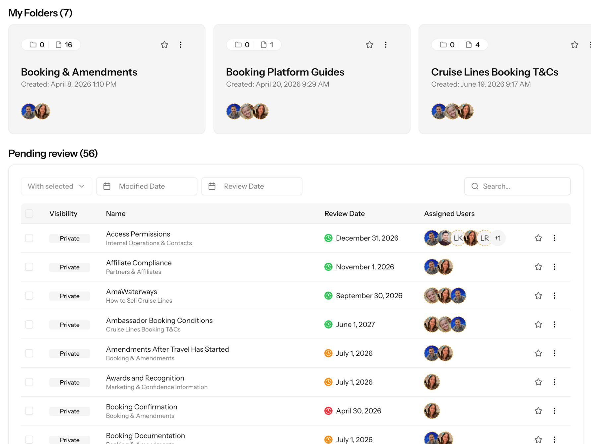Sort by the Review Date column header
Viewport: 591px width, 444px height.
pos(345,213)
